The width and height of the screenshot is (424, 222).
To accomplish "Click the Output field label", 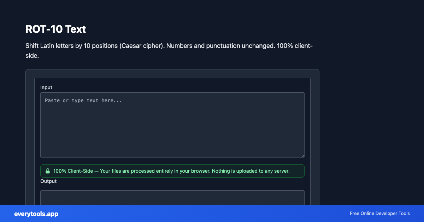I will coord(48,181).
